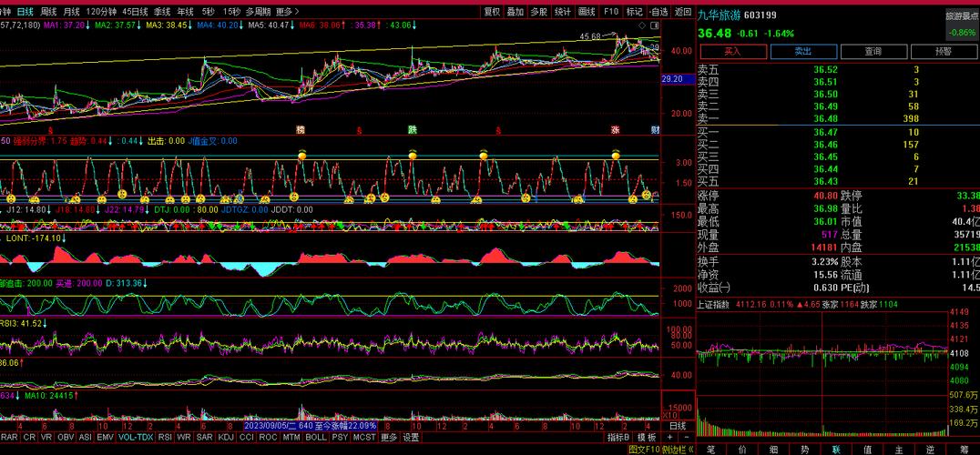This screenshot has width=980, height=455.
Task: Click the 财 marker on the chart
Action: click(655, 130)
